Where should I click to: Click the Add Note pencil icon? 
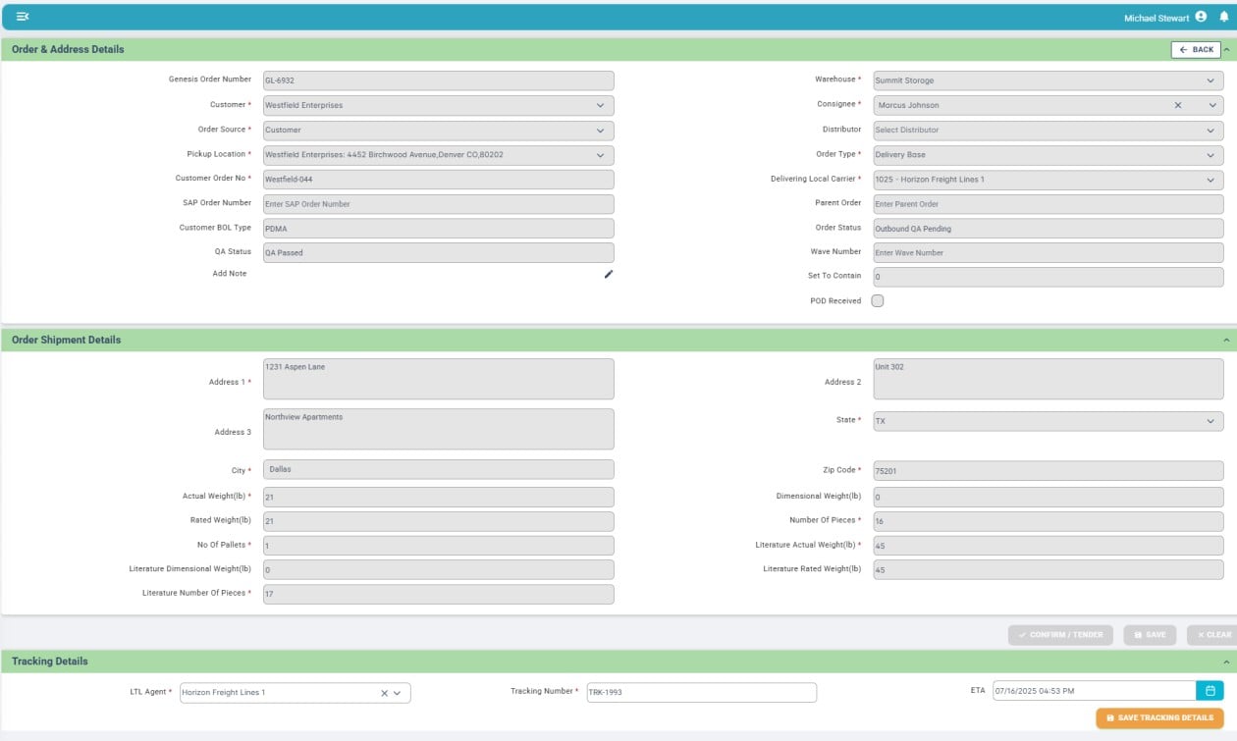pos(608,275)
